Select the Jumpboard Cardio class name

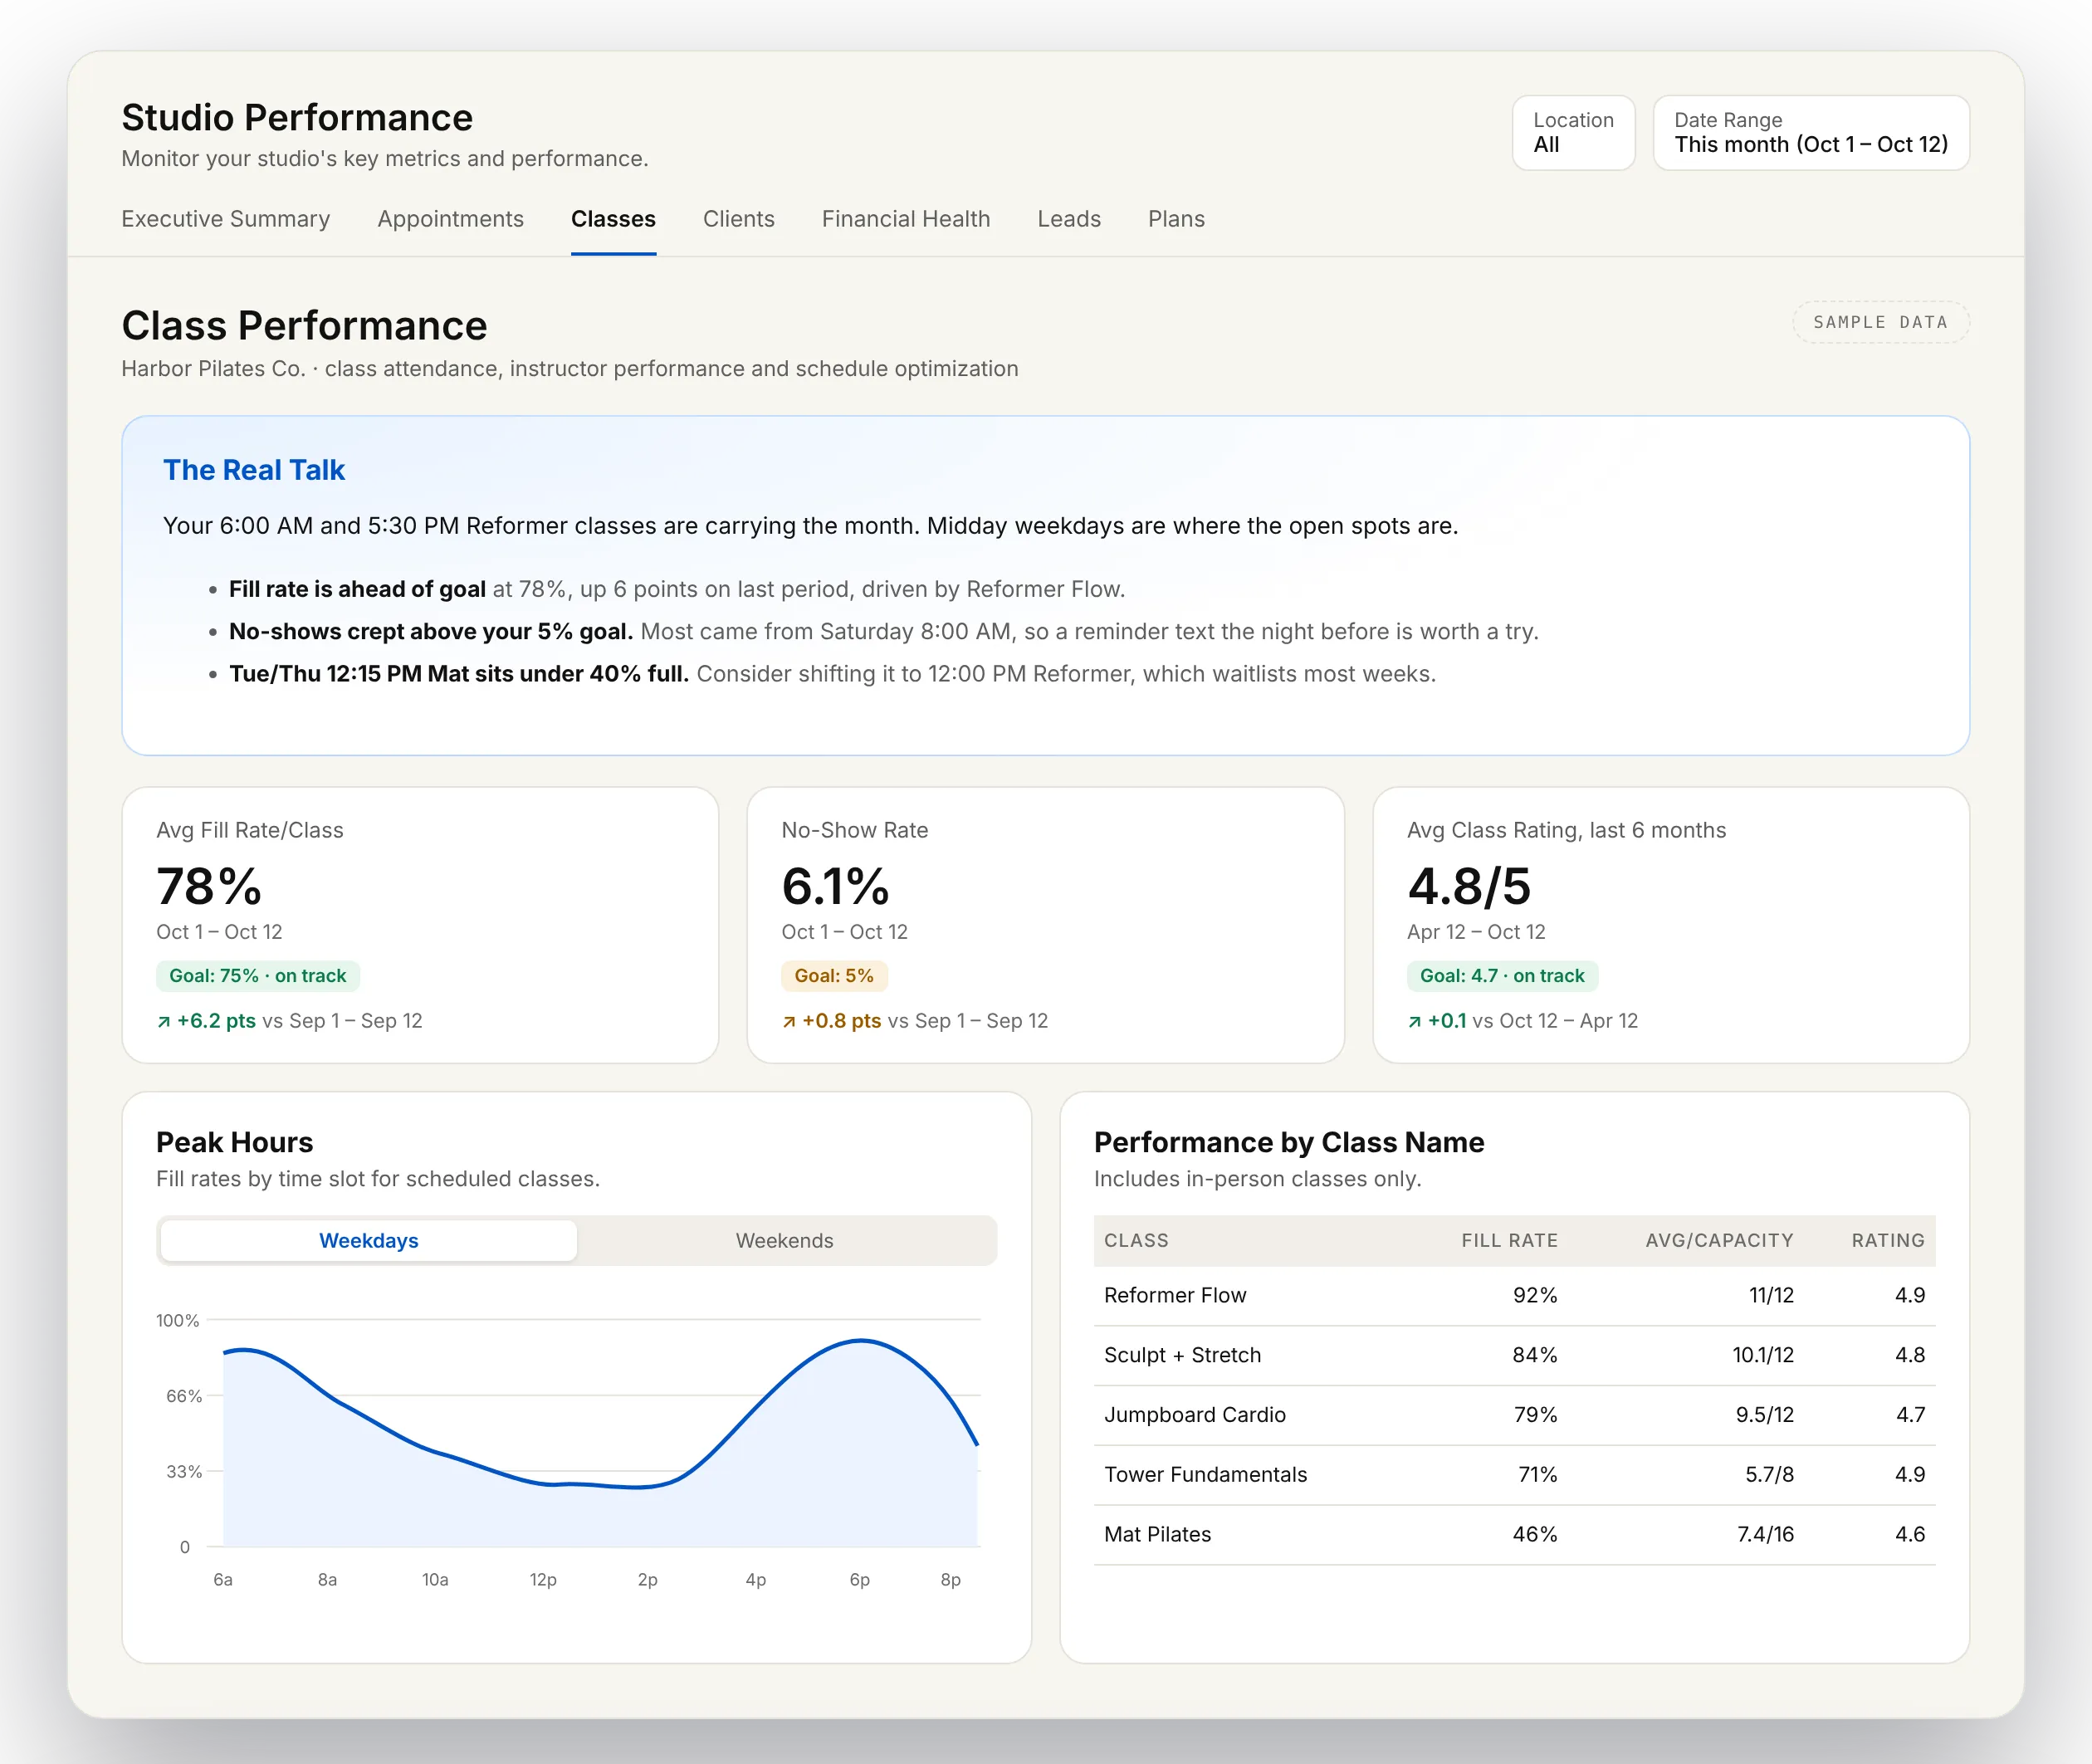coord(1194,1414)
